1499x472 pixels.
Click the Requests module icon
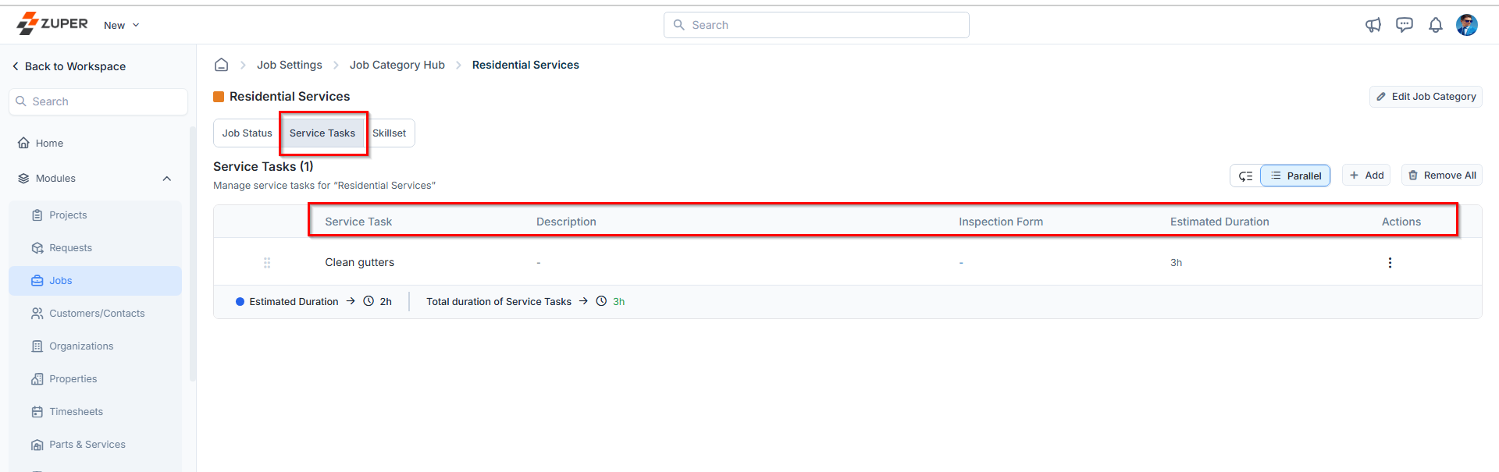pos(37,248)
